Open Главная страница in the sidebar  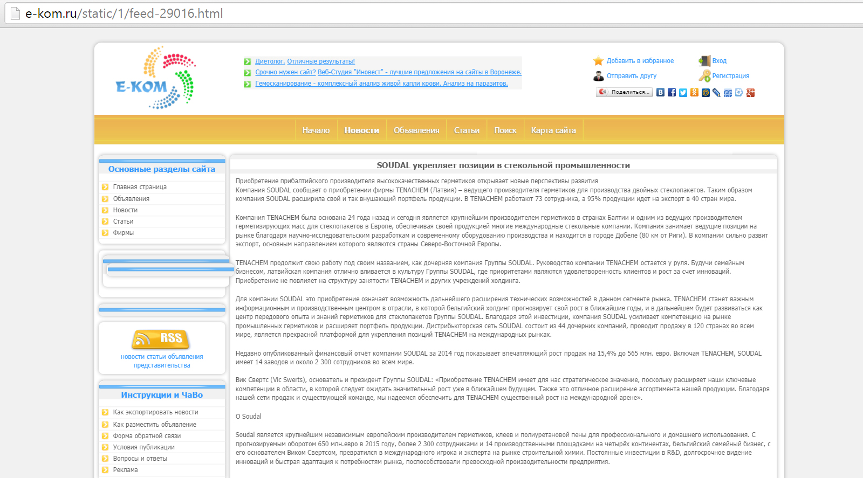(x=140, y=187)
